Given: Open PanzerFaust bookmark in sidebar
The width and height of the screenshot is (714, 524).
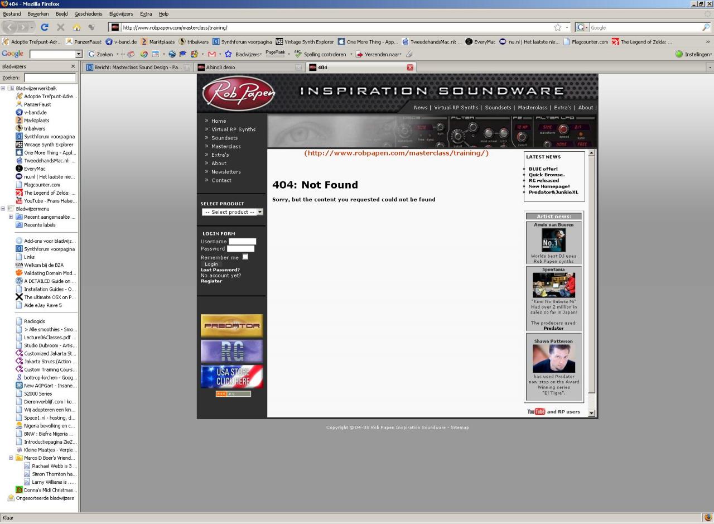Looking at the screenshot, I should 33,104.
